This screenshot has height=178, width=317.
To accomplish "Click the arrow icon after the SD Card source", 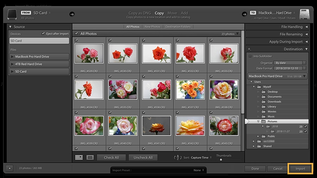I will [72, 14].
